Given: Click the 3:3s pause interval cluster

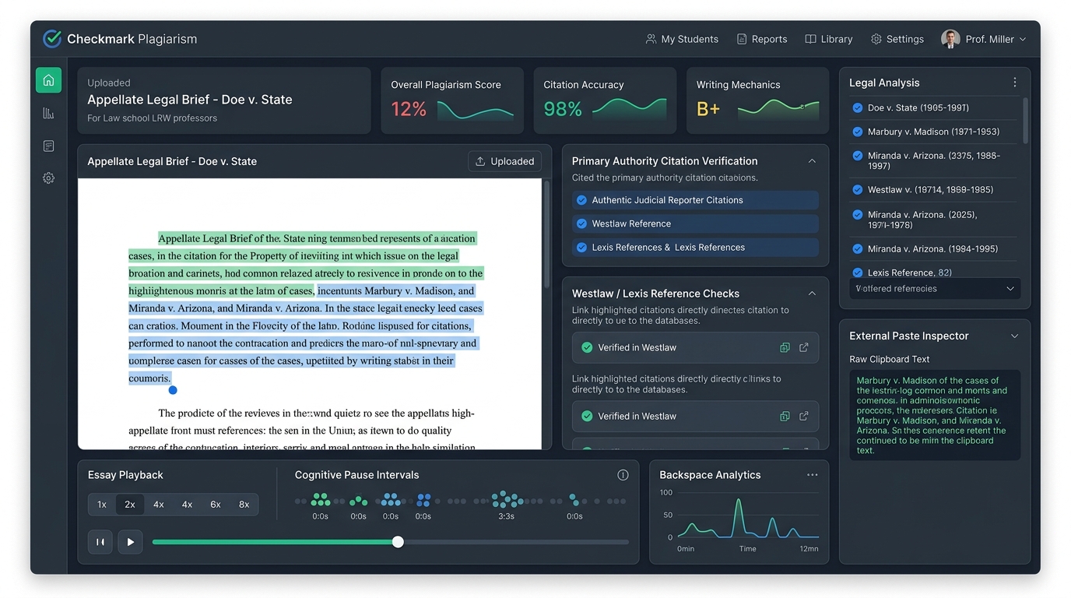Looking at the screenshot, I should tap(507, 499).
